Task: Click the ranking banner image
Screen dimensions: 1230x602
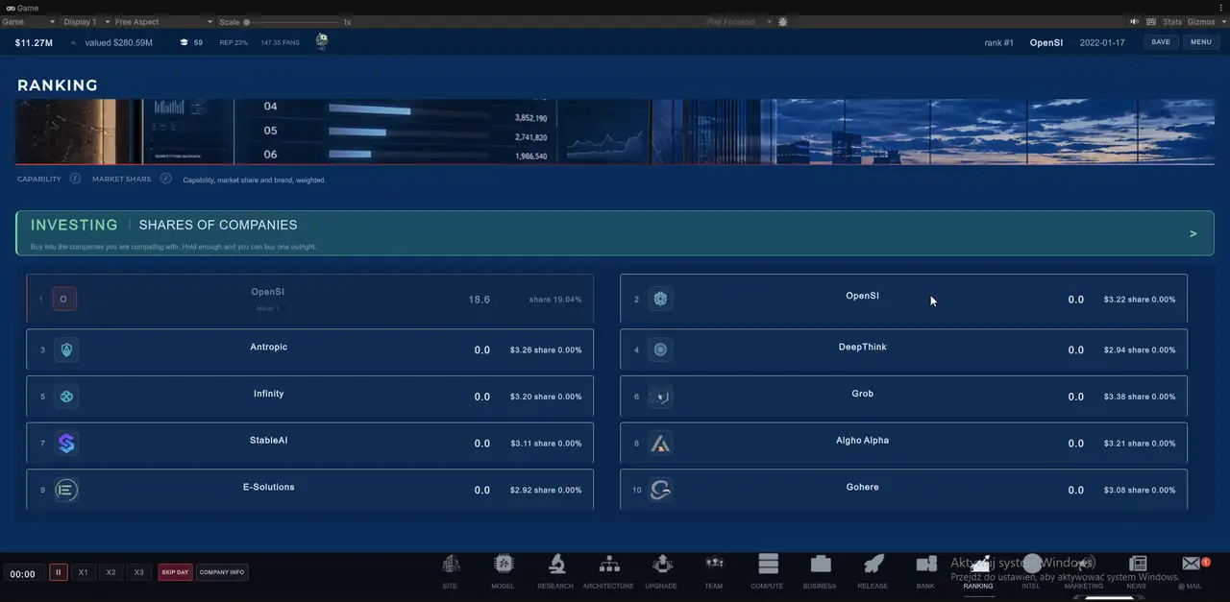Action: (615, 132)
